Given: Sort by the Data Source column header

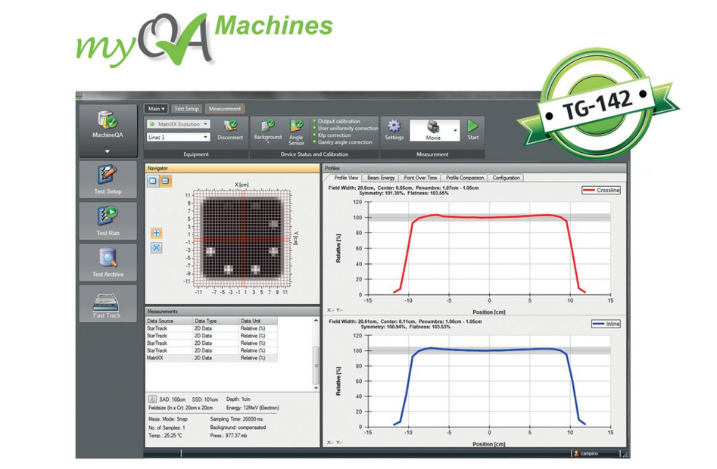Looking at the screenshot, I should click(x=169, y=321).
